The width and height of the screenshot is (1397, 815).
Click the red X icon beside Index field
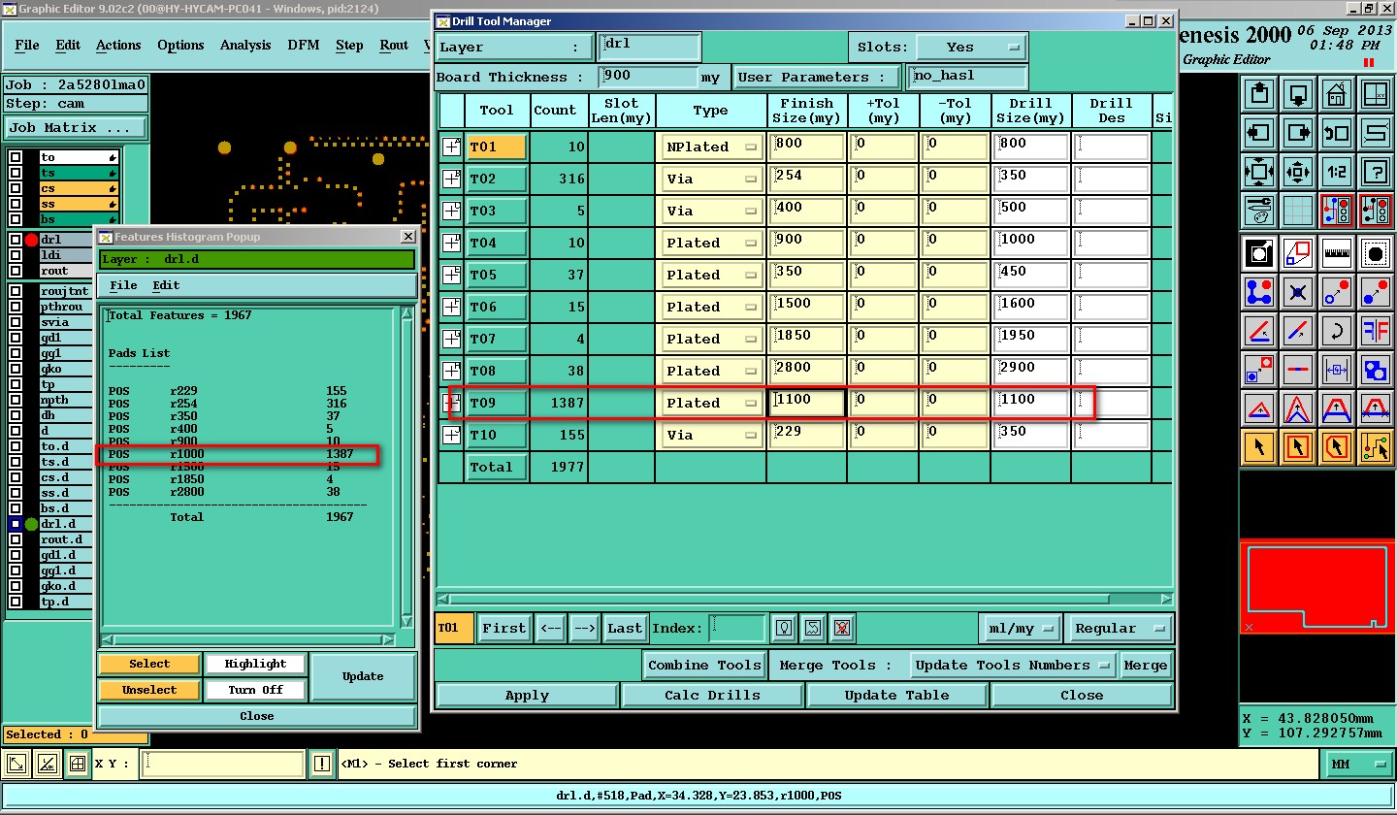coord(842,628)
